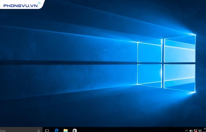Open the Microsoft Store taskbar icon

(x=75, y=130)
